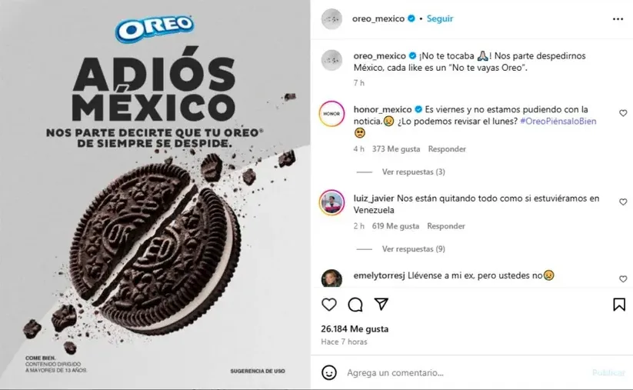
Task: Toggle like on luiz_javier's comment
Action: (x=623, y=202)
